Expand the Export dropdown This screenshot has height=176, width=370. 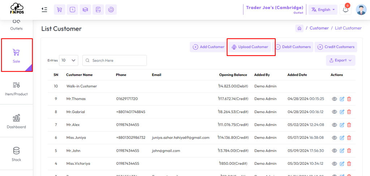tap(341, 60)
